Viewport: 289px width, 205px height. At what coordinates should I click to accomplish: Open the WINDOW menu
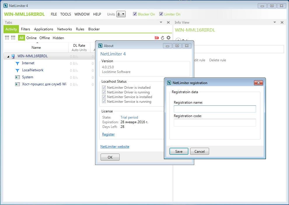click(x=82, y=14)
